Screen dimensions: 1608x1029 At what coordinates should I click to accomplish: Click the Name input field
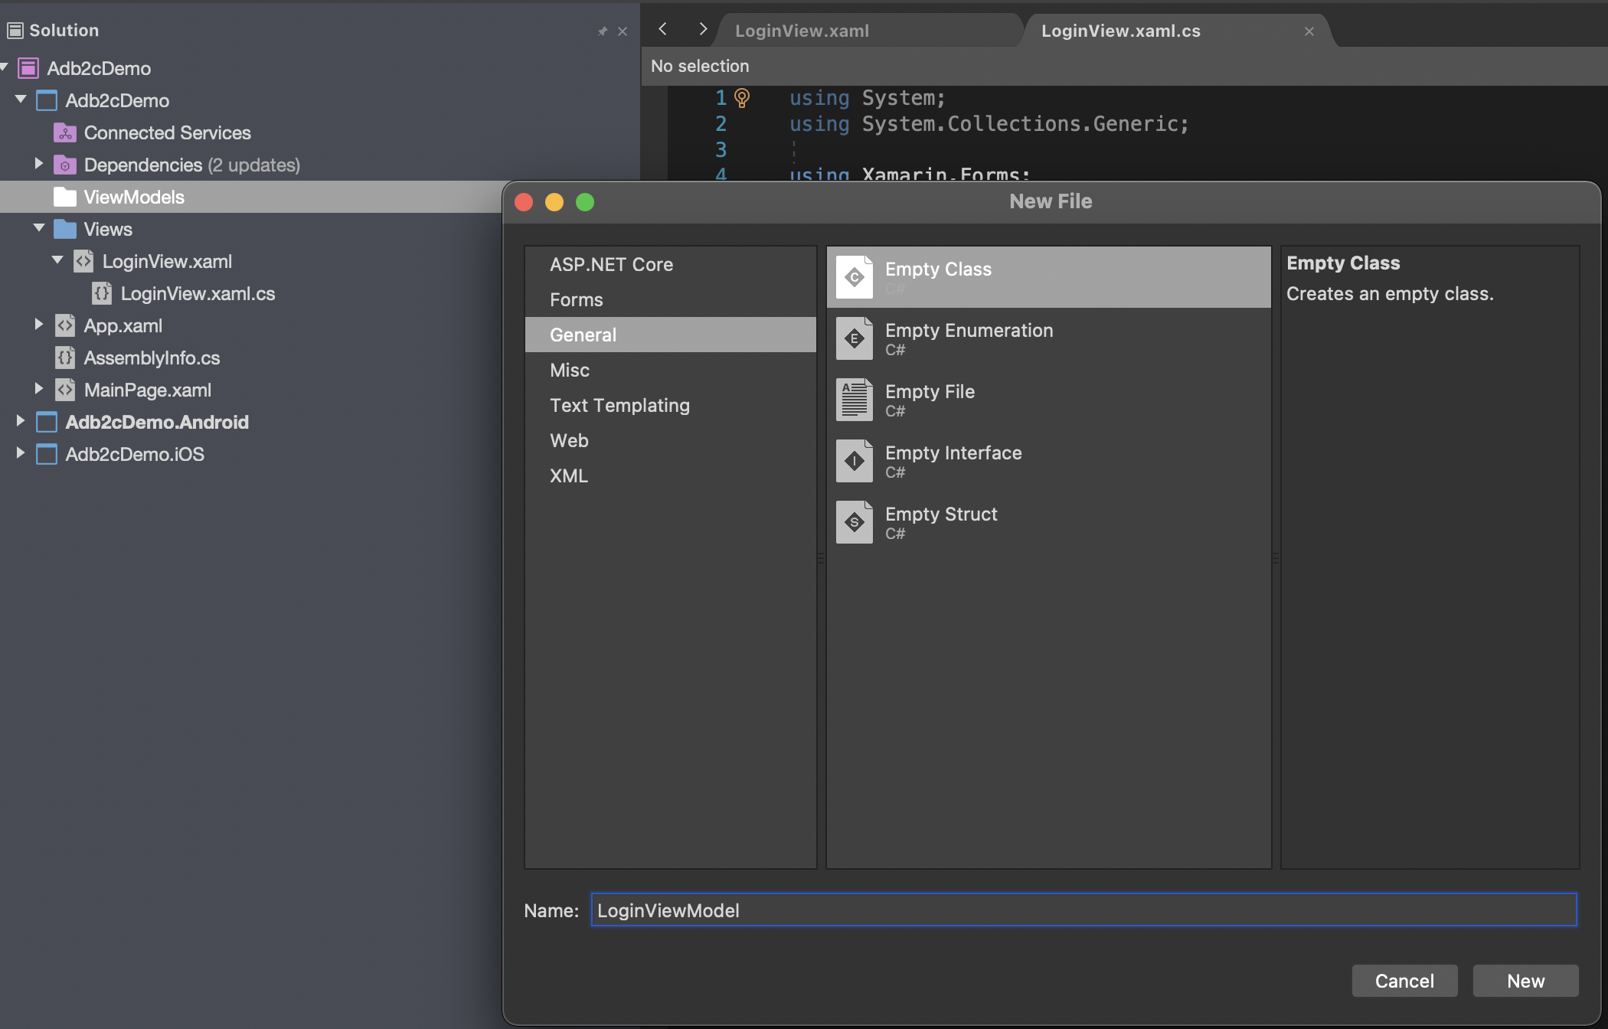(1083, 910)
